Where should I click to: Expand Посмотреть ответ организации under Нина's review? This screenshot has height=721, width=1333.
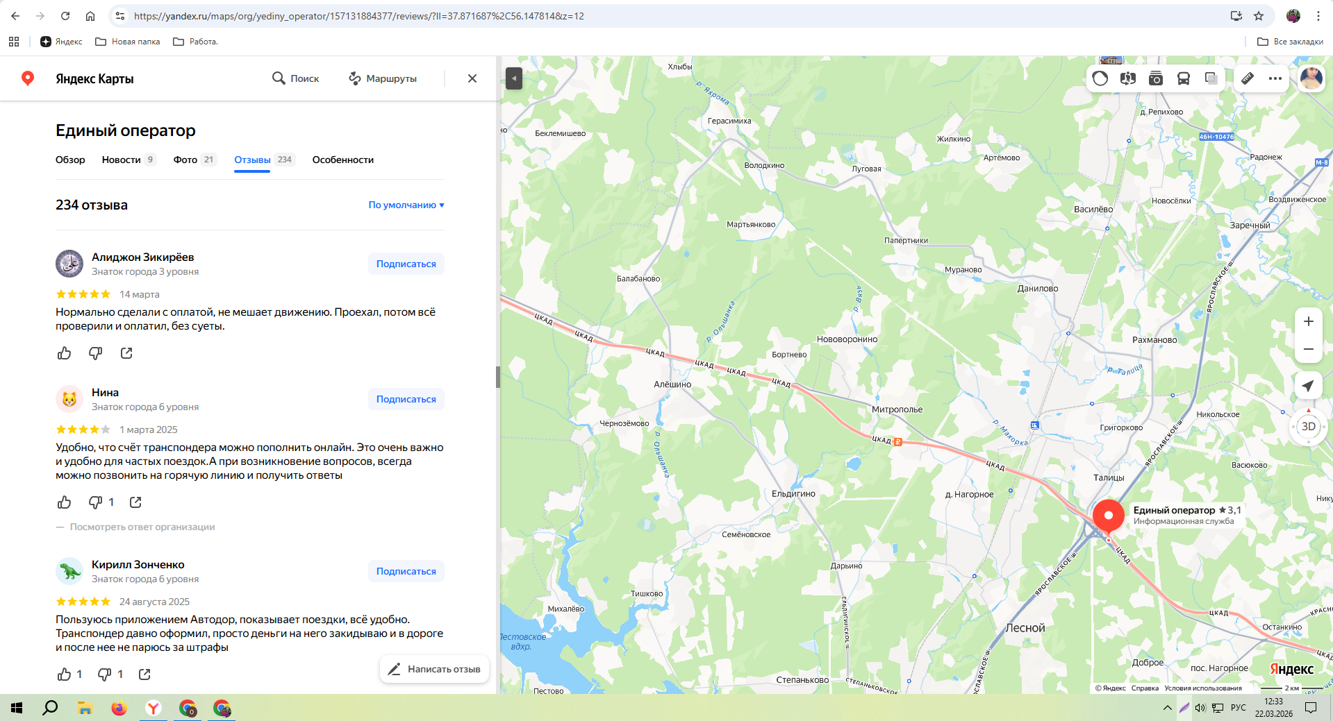pos(142,527)
